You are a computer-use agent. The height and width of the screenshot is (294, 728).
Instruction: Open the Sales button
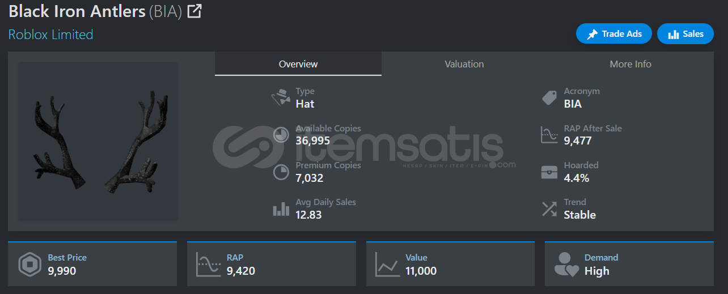685,34
